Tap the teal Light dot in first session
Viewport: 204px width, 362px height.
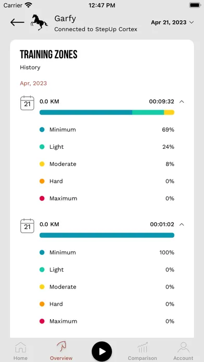tap(42, 147)
